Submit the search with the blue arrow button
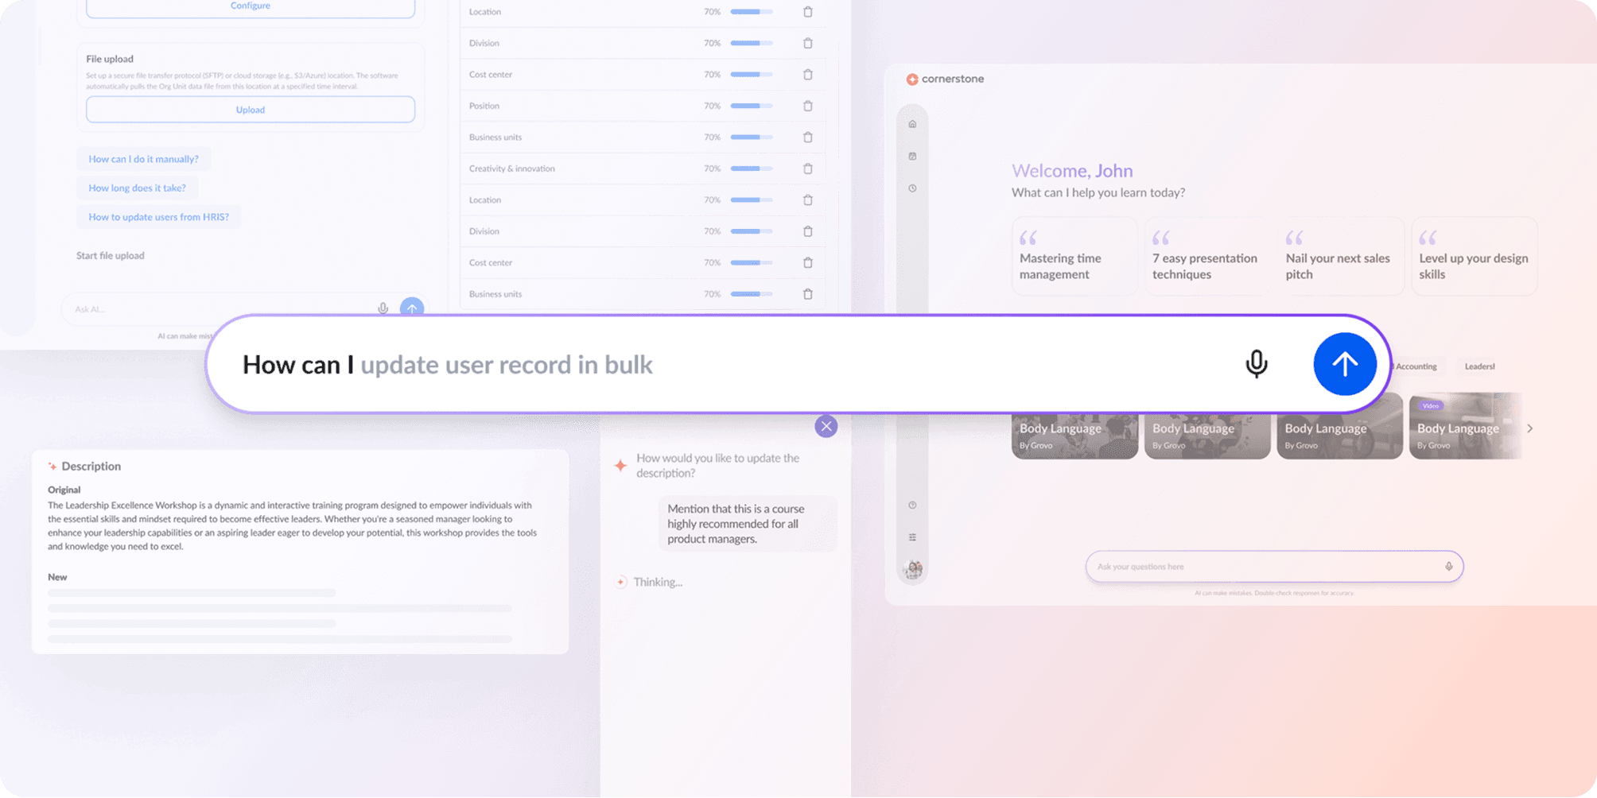The image size is (1597, 798). (x=1344, y=364)
